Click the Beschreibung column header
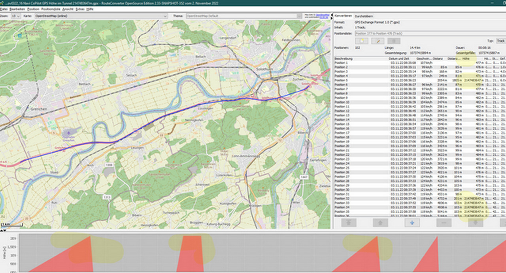 [344, 59]
